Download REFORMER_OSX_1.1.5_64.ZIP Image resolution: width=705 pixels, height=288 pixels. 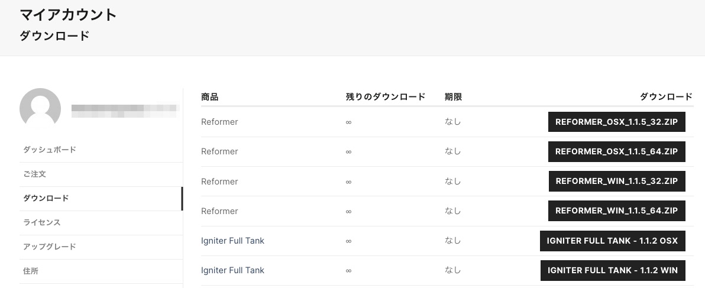[616, 151]
